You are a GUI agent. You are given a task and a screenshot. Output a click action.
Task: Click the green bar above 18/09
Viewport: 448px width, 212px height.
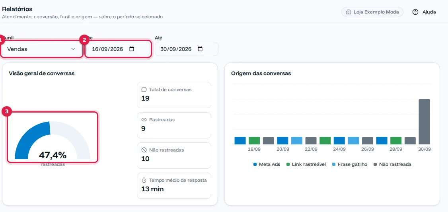click(x=254, y=140)
